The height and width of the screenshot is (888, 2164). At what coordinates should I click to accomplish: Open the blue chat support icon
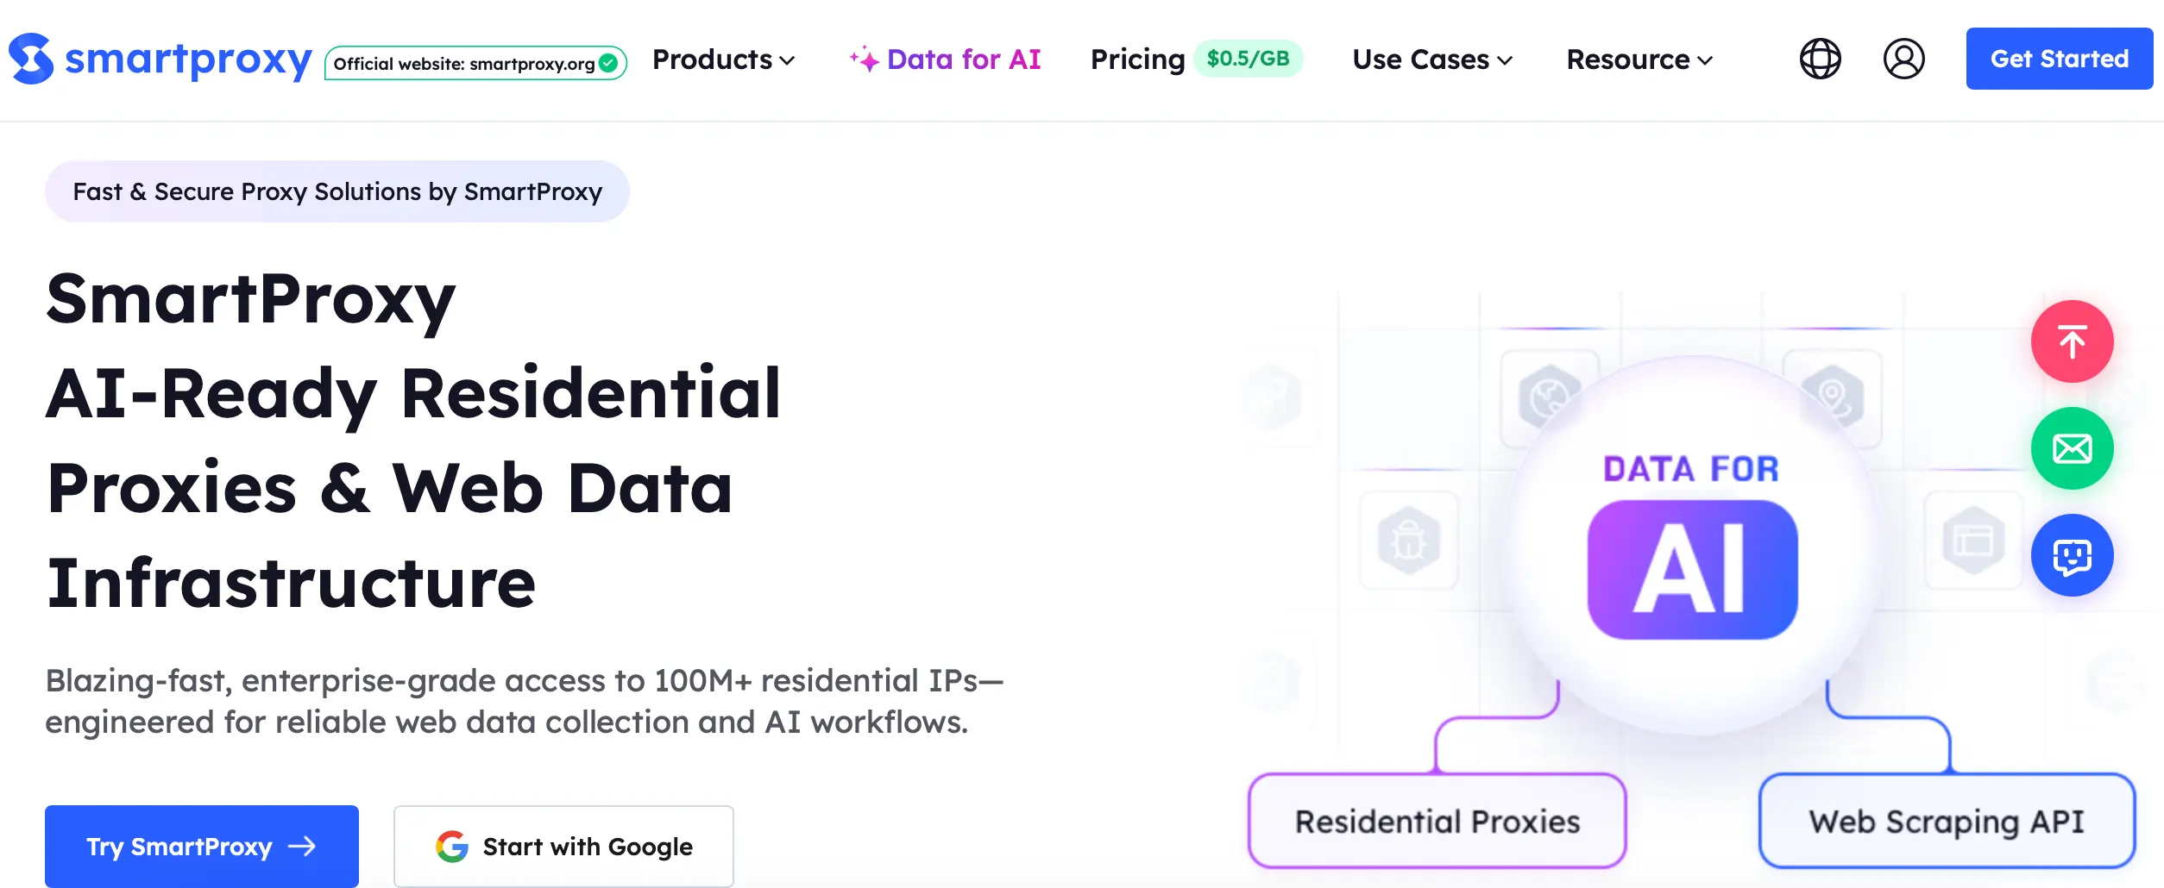click(2072, 555)
